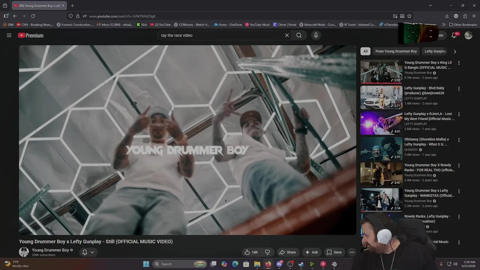480x270 pixels.
Task: Open more options for What It Iz video
Action: (x=459, y=140)
